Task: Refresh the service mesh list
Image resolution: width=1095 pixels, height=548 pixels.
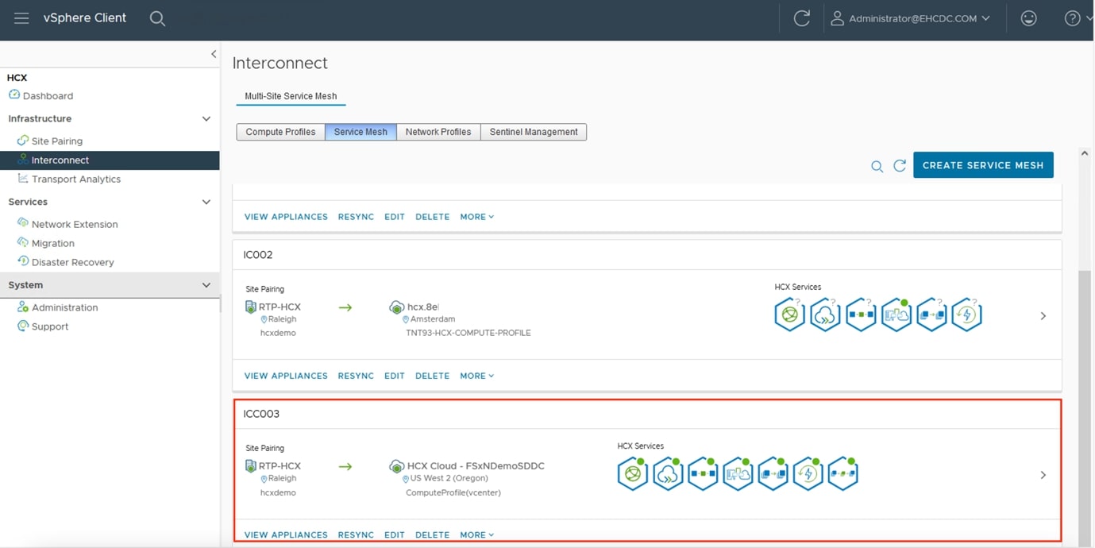Action: [900, 166]
